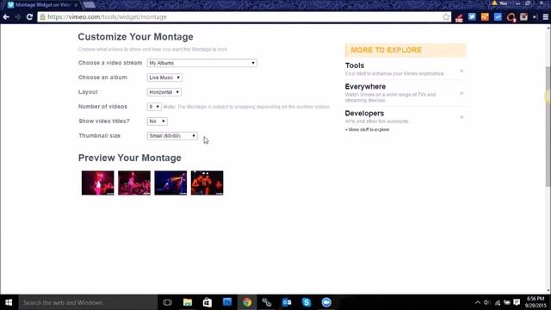Image resolution: width=551 pixels, height=310 pixels.
Task: Bookmark this page with the star icon
Action: [446, 17]
